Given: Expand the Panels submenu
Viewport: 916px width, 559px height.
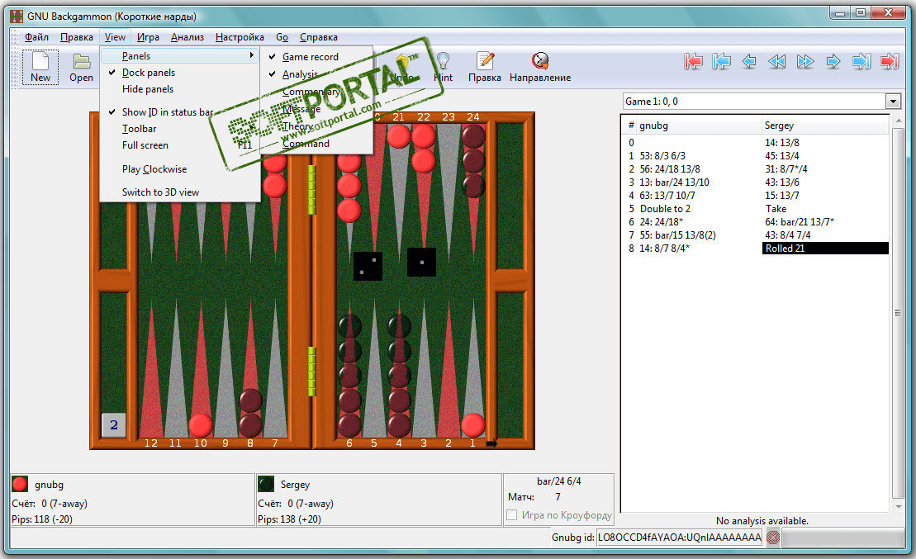Looking at the screenshot, I should 180,56.
